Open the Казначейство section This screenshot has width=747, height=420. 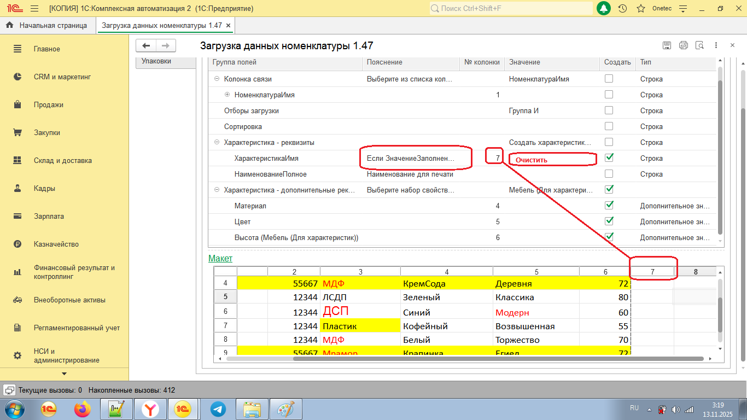(56, 244)
